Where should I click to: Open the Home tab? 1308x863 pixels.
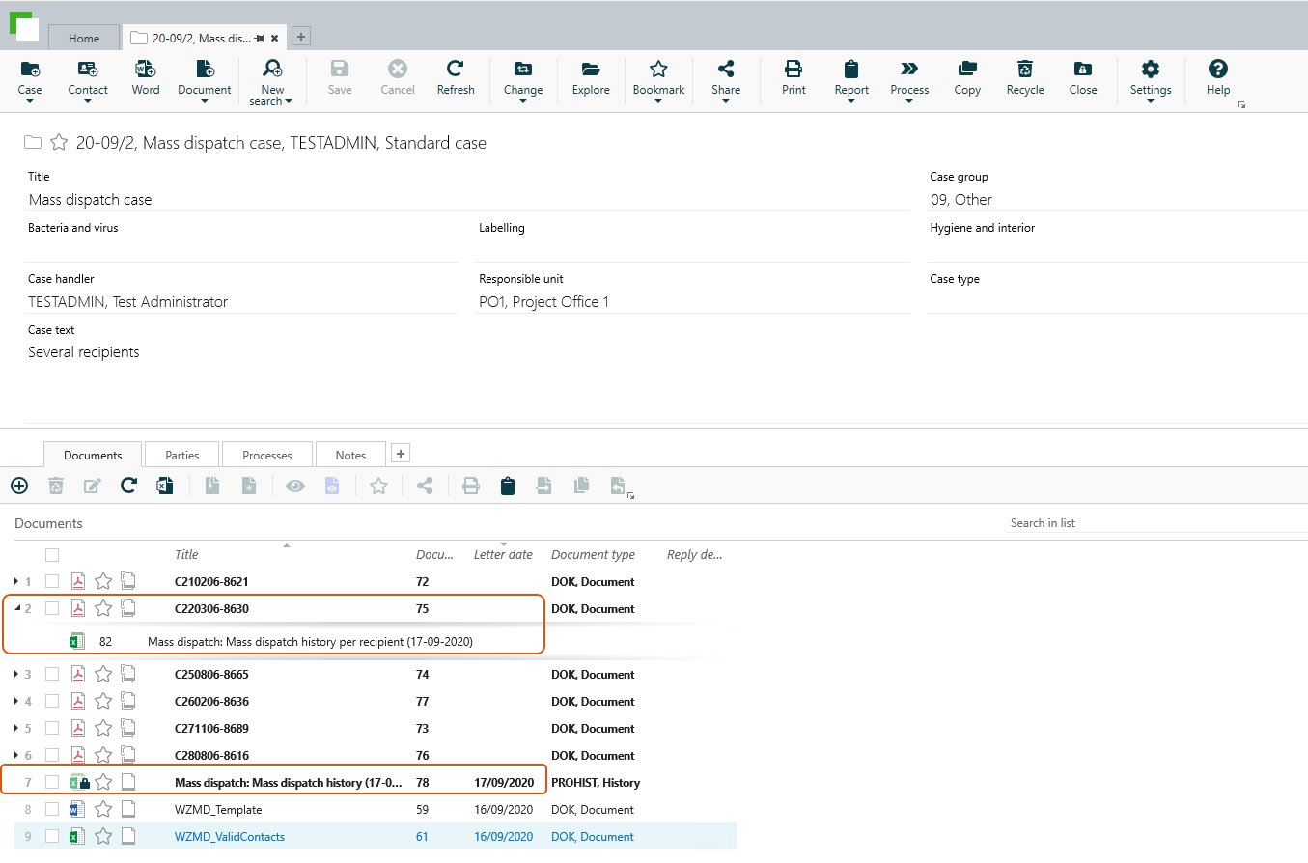(x=84, y=39)
